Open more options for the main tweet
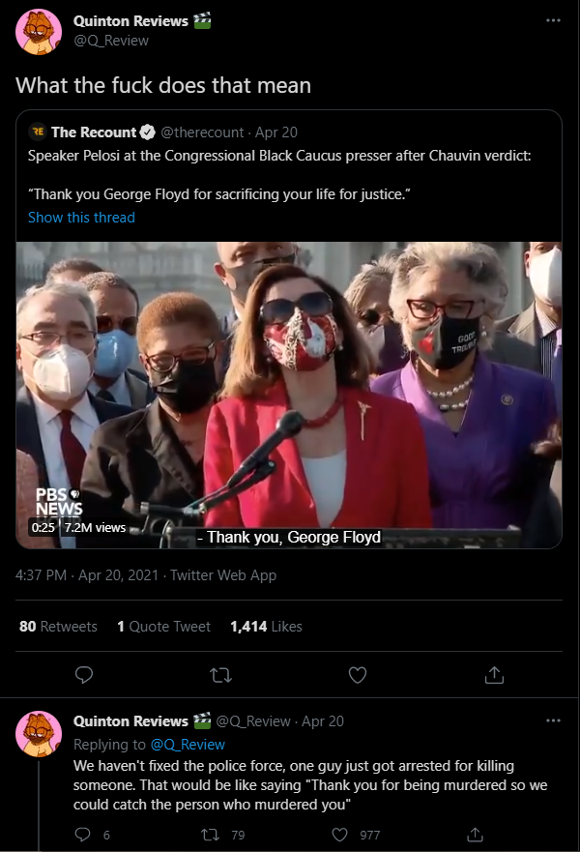The image size is (580, 852). 553,20
